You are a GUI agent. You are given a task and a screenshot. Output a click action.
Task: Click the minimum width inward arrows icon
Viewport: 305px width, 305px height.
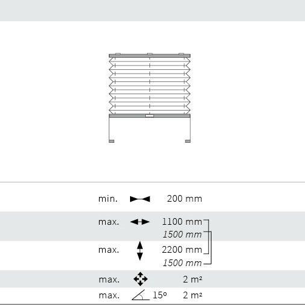pyautogui.click(x=140, y=199)
